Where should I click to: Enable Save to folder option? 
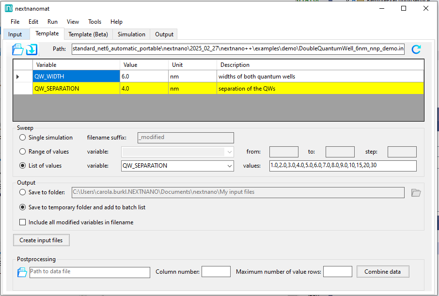click(23, 192)
